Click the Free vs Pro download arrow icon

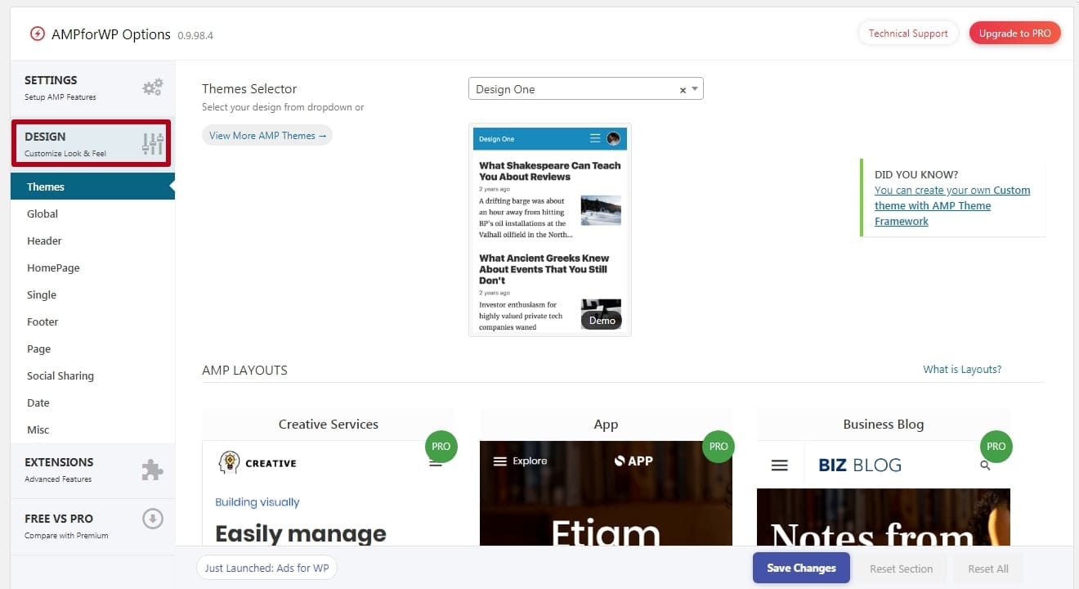(x=153, y=519)
